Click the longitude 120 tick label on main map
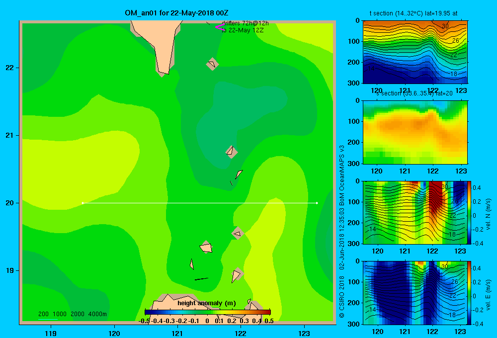The height and width of the screenshot is (338, 497). click(114, 333)
